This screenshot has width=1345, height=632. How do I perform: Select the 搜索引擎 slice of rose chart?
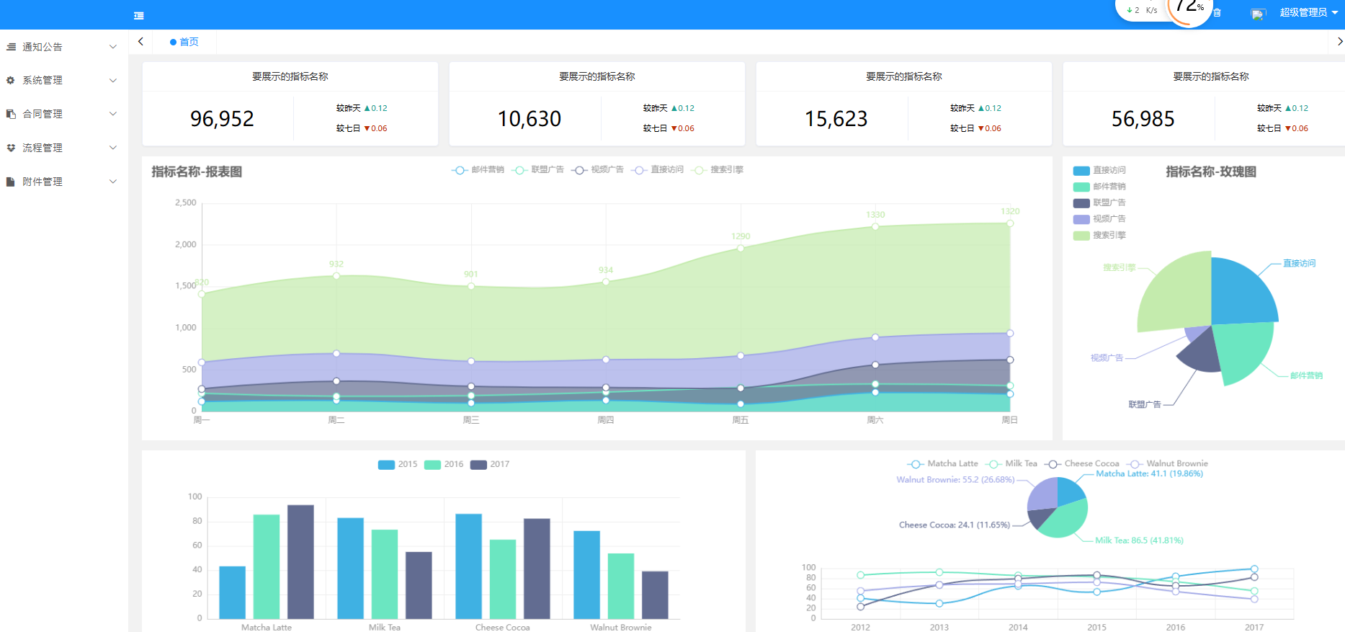pyautogui.click(x=1179, y=294)
